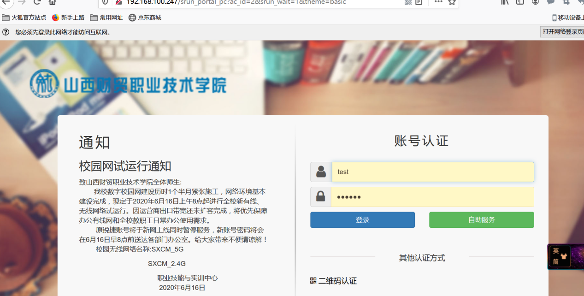
Task: Show sidebars icon in toolbar
Action: pos(520,2)
